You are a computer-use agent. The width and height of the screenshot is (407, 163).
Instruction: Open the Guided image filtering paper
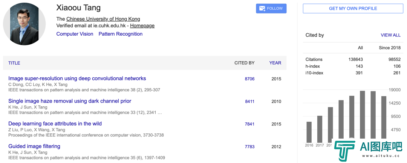(34, 146)
